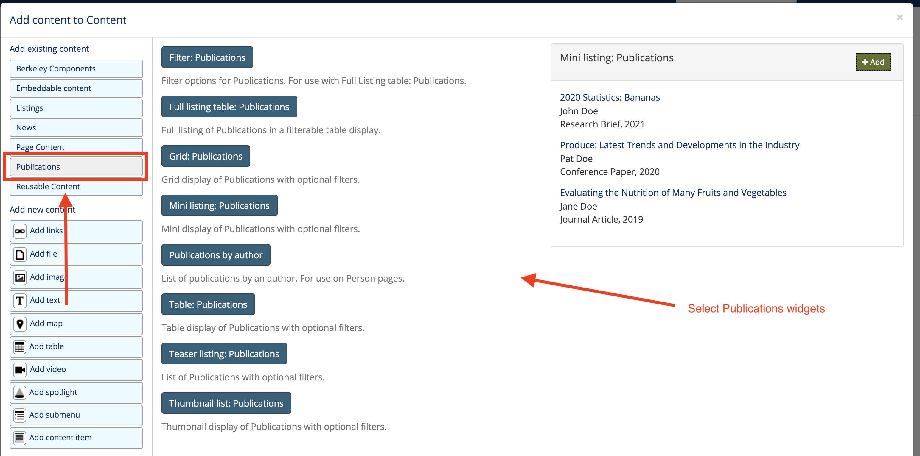
Task: Click the Add text T icon
Action: coord(20,301)
